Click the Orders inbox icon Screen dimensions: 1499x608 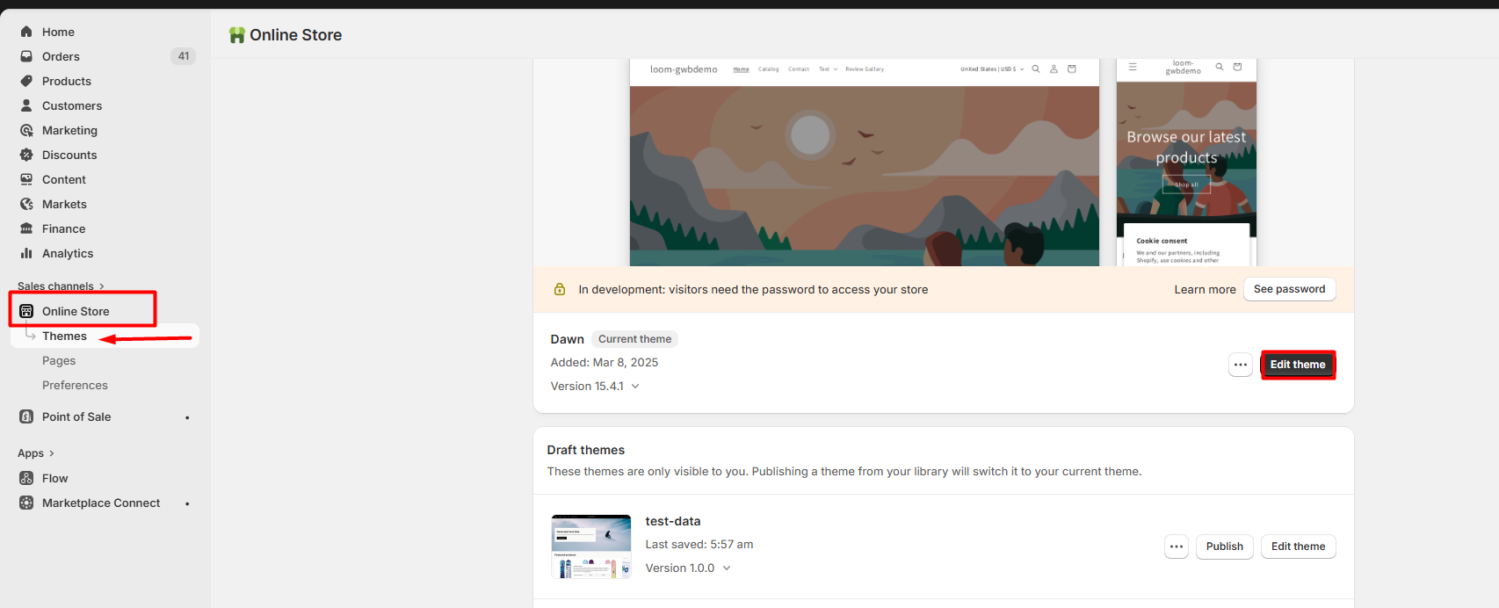coord(26,56)
